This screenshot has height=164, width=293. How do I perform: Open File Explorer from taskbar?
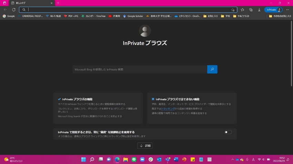(x=125, y=159)
